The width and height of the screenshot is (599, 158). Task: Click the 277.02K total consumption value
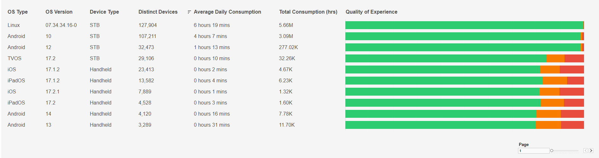point(288,47)
